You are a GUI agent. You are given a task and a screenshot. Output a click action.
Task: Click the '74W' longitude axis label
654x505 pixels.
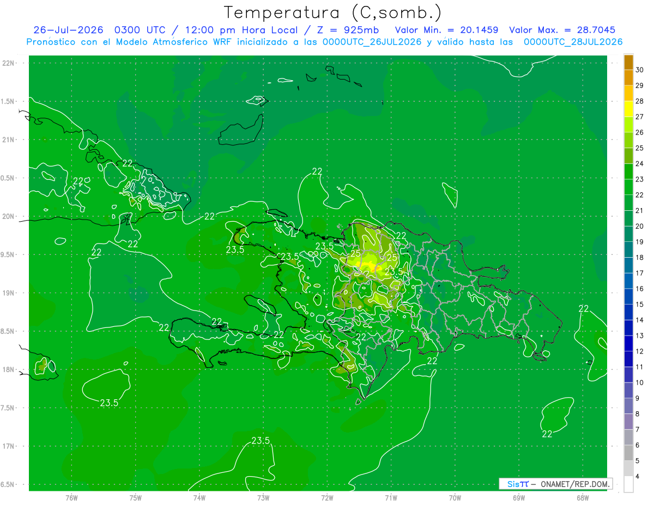click(199, 497)
